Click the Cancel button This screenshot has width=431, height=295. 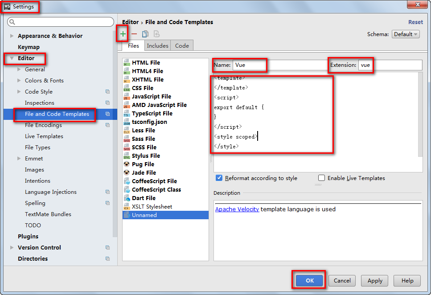pos(342,280)
